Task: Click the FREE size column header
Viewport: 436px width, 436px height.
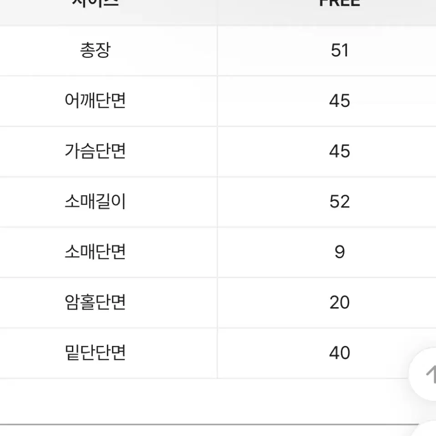Action: [x=340, y=3]
